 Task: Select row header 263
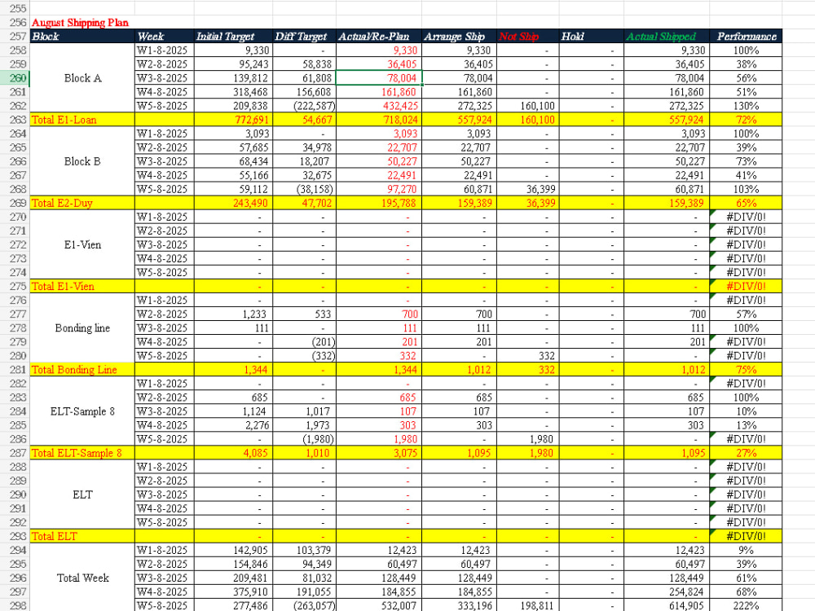click(15, 120)
